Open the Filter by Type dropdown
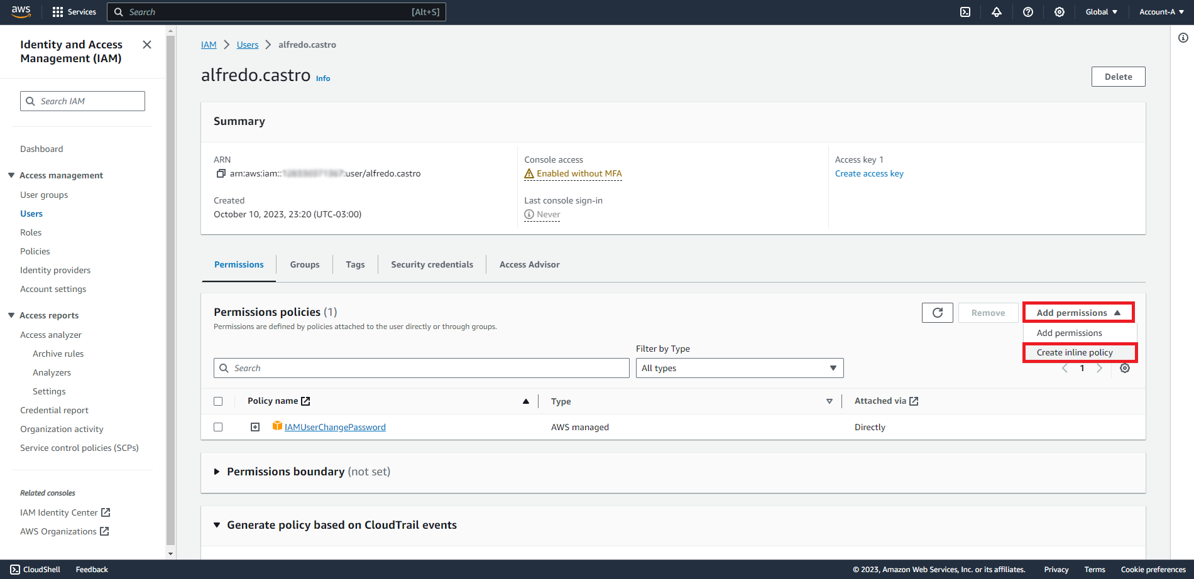1194x579 pixels. click(x=740, y=368)
